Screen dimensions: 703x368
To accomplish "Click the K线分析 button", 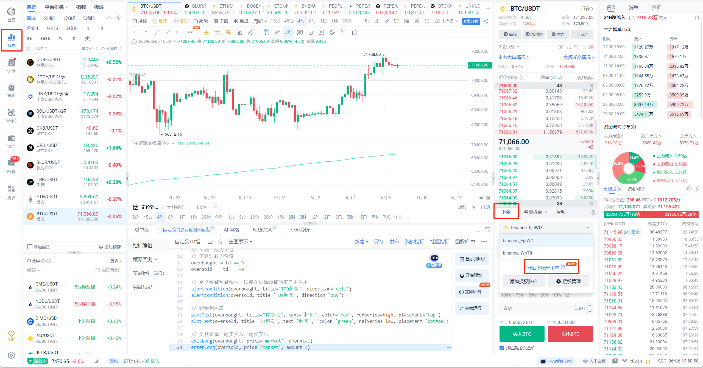I will (471, 21).
